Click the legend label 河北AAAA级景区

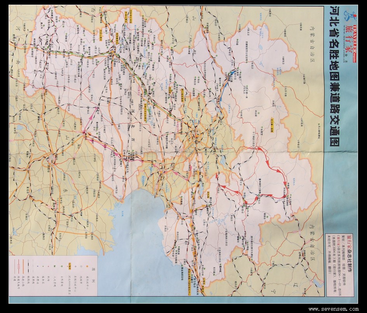tap(70, 285)
